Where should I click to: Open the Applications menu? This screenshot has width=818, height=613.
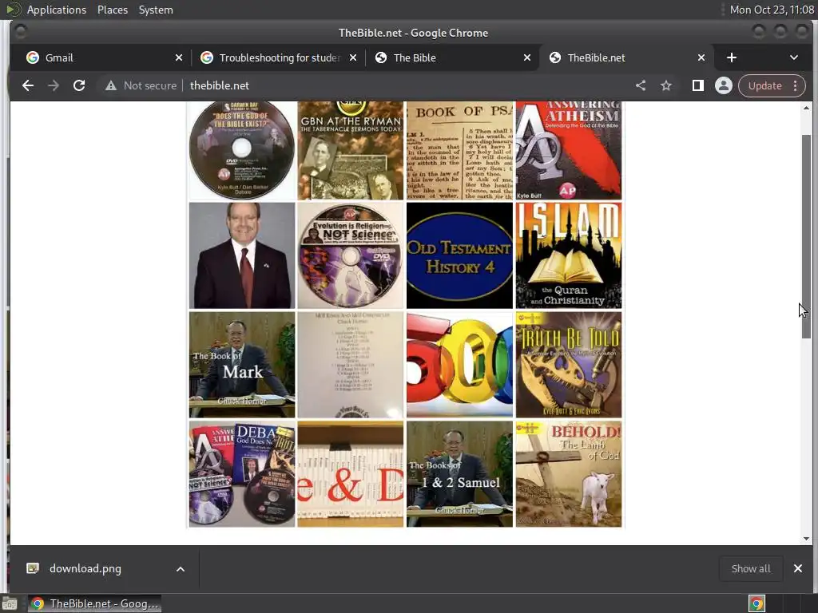point(57,10)
